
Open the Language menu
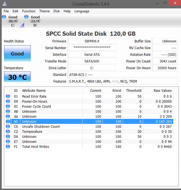[82, 11]
